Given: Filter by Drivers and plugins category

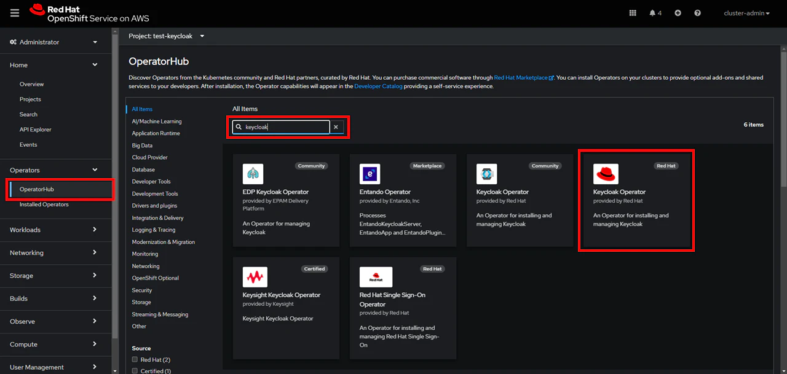Looking at the screenshot, I should point(154,206).
